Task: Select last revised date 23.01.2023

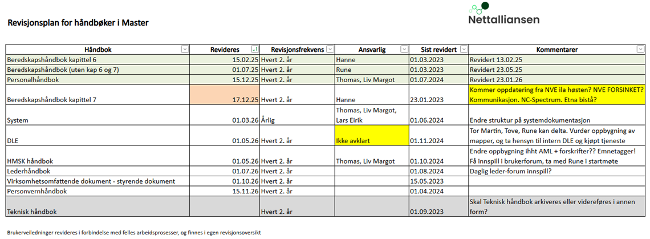Action: tap(438, 95)
